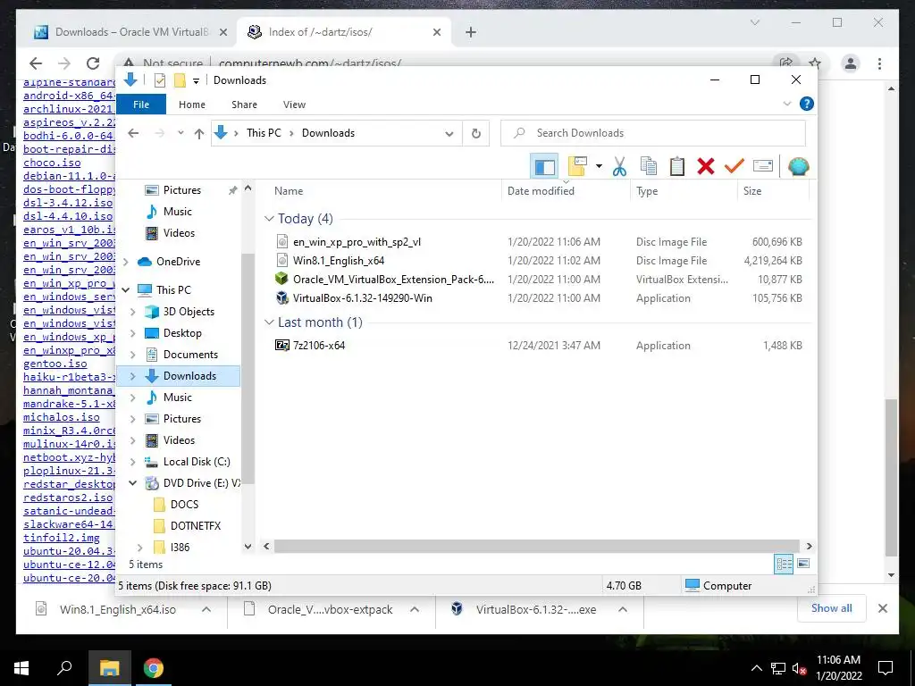The image size is (915, 686).
Task: Go back in Explorer navigation
Action: [x=133, y=133]
